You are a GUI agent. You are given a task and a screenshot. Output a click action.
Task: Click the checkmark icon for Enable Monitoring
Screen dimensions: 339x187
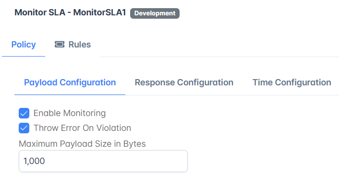click(24, 113)
